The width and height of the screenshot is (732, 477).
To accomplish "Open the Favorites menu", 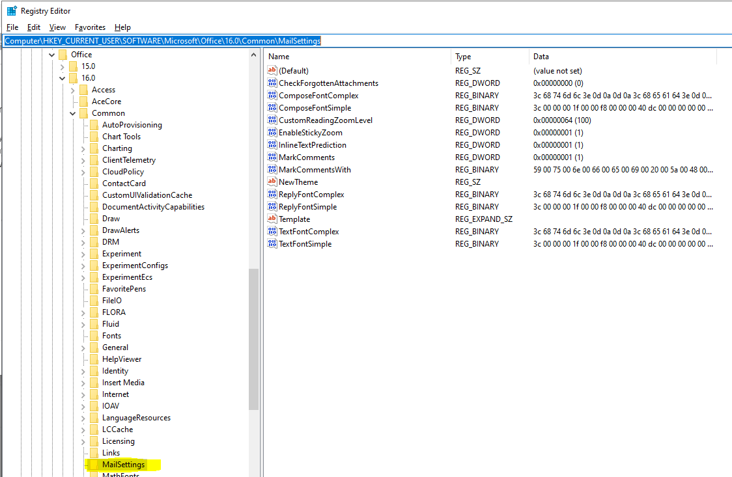I will tap(90, 27).
